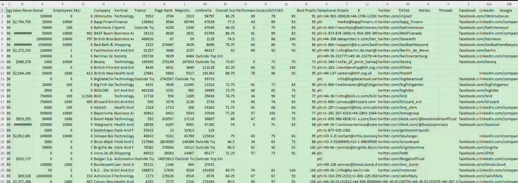Select the info@bigdatacloud.net email cell
518x183 pixels.
coord(356,79)
